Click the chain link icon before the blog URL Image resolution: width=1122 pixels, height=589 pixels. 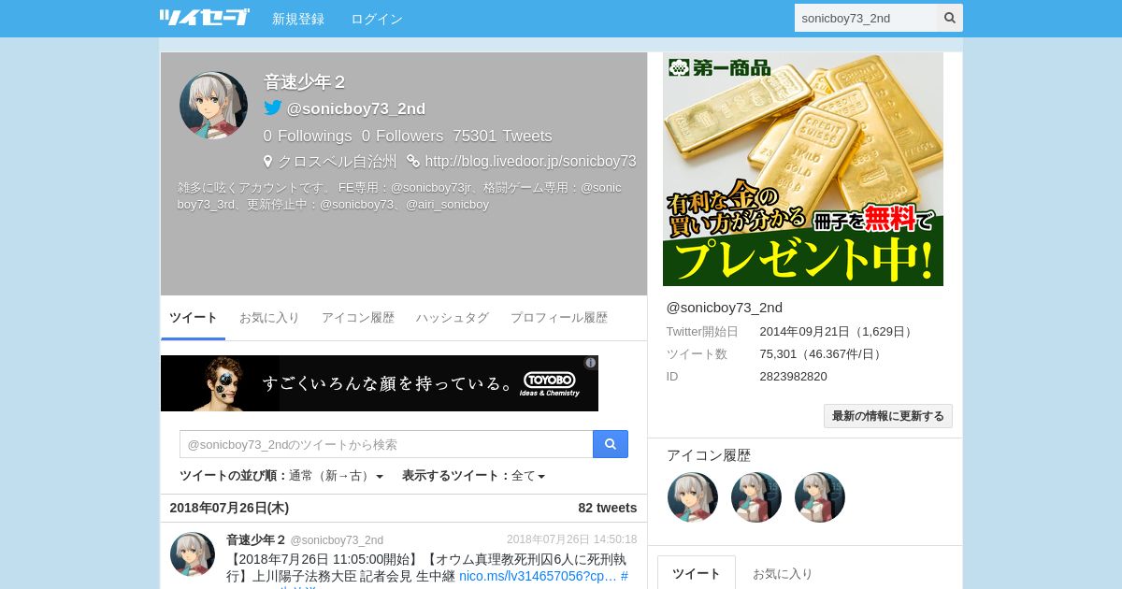413,161
